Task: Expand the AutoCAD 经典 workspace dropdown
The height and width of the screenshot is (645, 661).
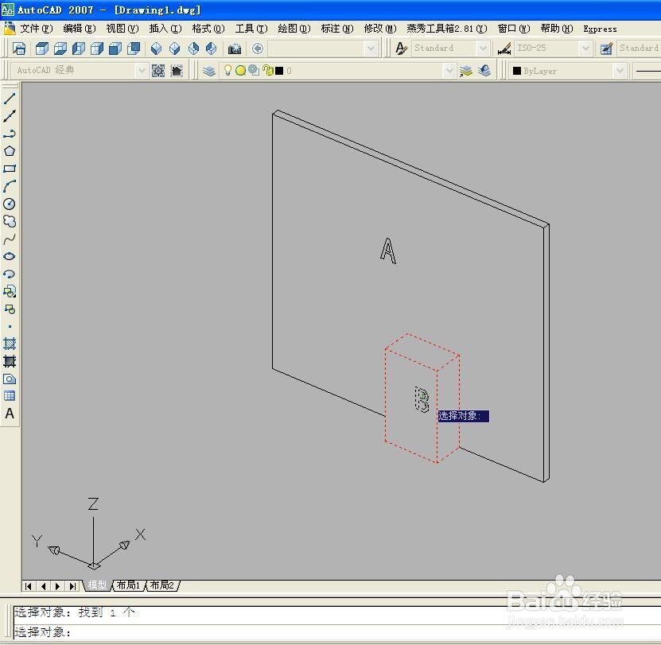Action: (142, 71)
